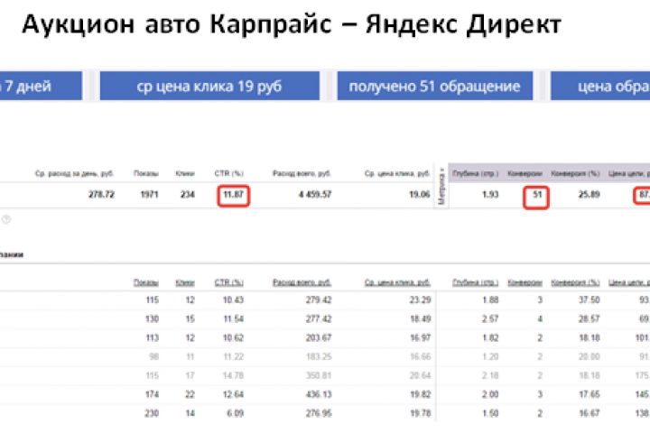The width and height of the screenshot is (650, 433).
Task: Click the average click price 19.06
Action: coord(420,194)
